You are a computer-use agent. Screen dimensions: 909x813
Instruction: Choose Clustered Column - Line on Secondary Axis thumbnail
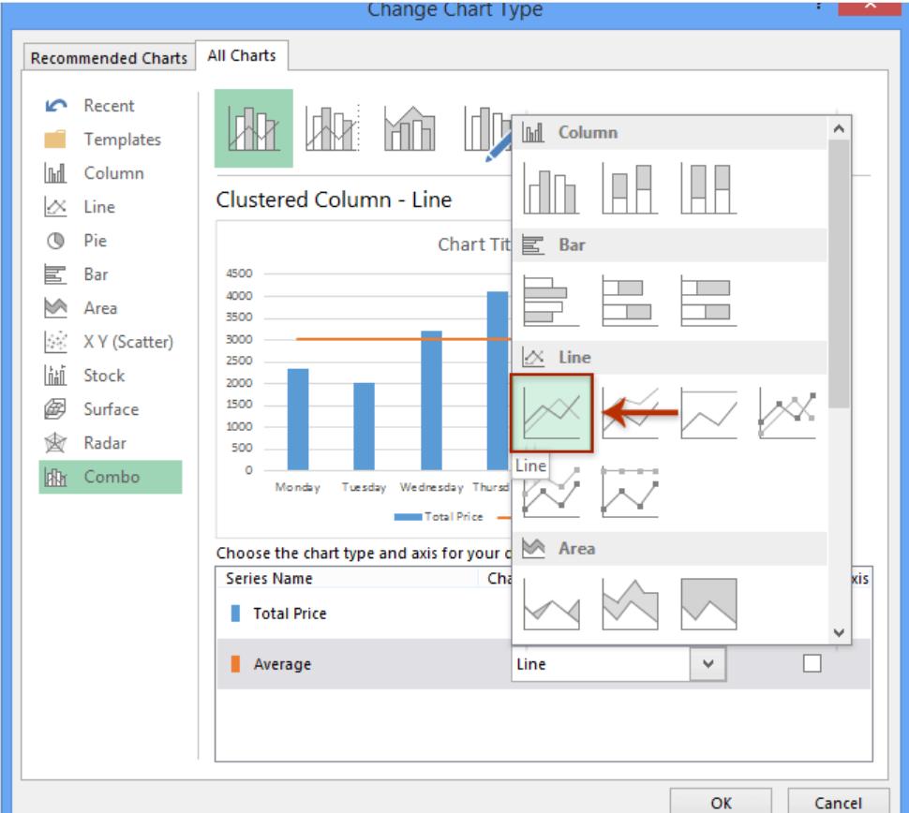tap(333, 128)
